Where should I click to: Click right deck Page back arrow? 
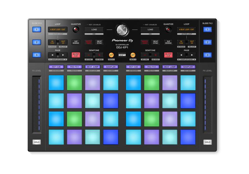point(181,55)
